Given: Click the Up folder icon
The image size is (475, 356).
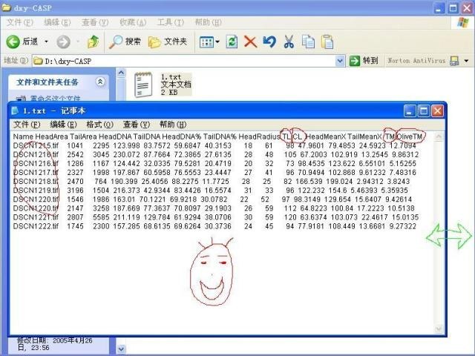Looking at the screenshot, I should 93,42.
